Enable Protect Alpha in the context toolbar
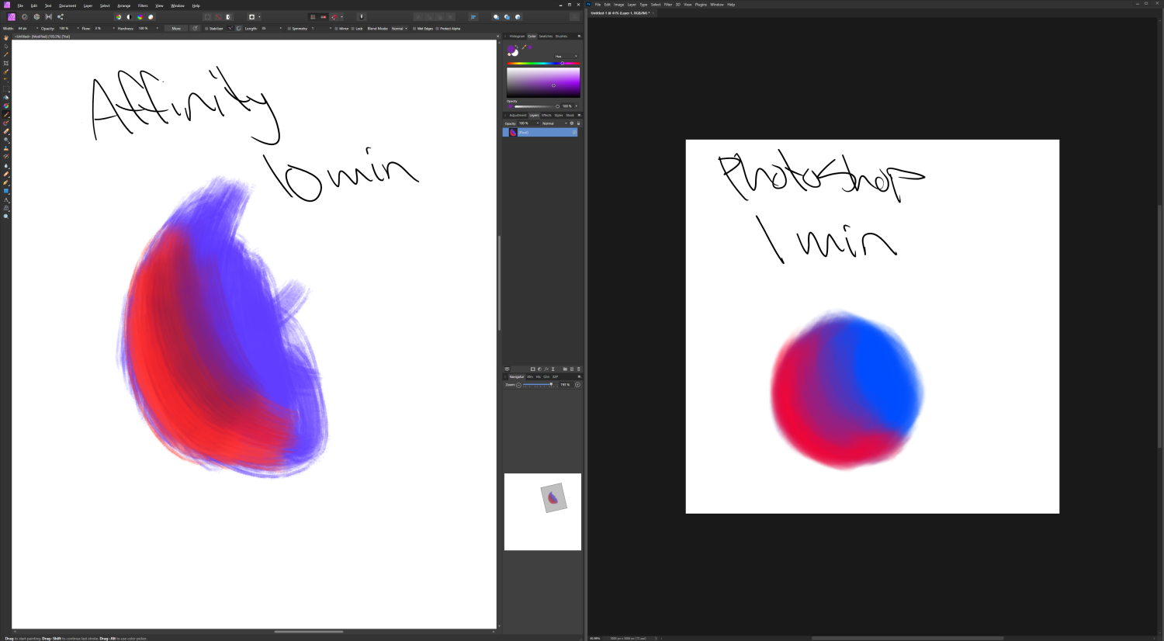1164x641 pixels. coord(437,28)
